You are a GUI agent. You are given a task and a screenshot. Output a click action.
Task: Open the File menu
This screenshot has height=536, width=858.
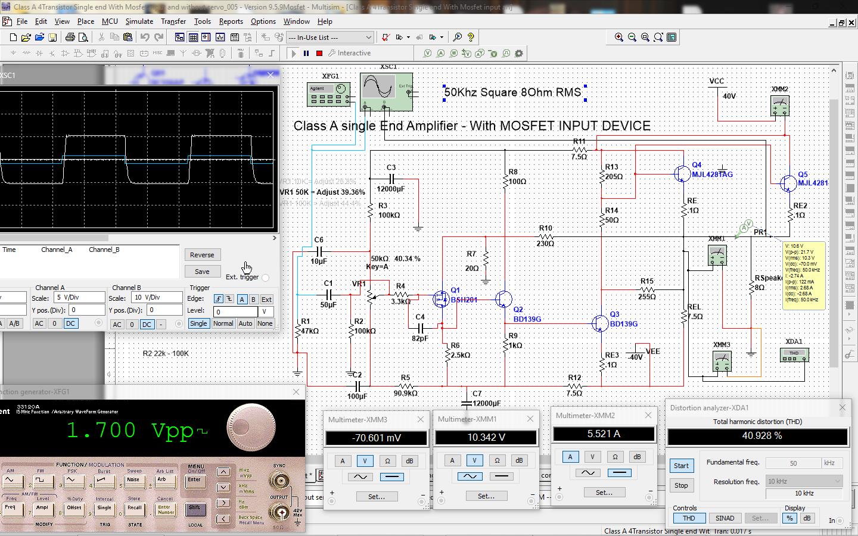pyautogui.click(x=22, y=21)
